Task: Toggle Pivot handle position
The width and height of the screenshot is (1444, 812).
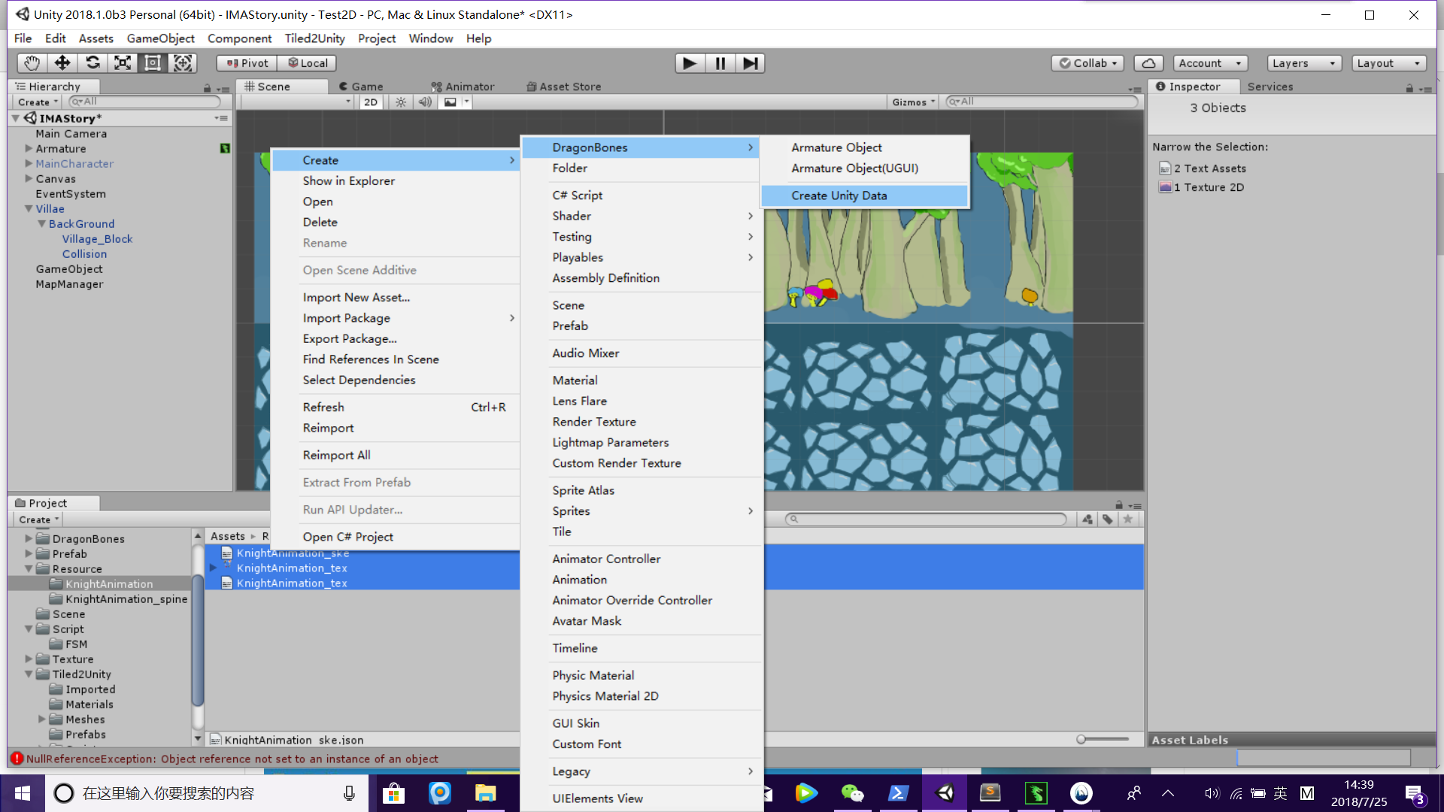Action: click(247, 63)
